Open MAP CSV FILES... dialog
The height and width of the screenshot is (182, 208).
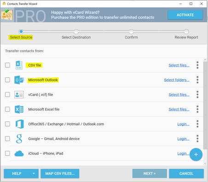[x=60, y=174]
